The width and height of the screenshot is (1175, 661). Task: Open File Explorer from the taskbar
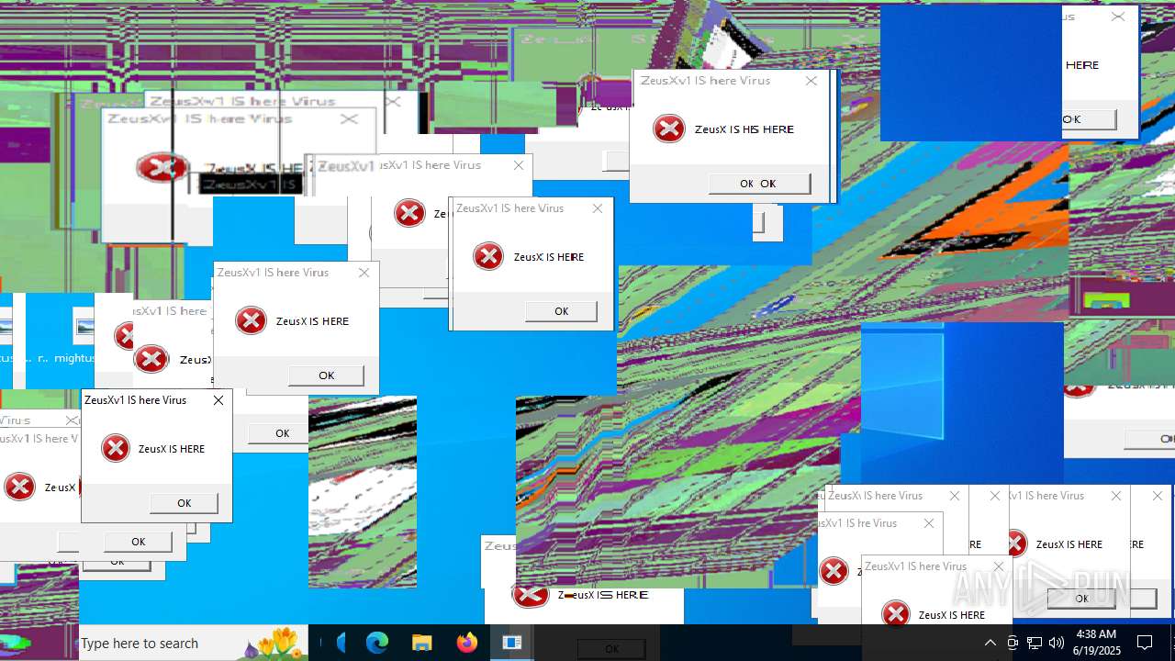421,644
